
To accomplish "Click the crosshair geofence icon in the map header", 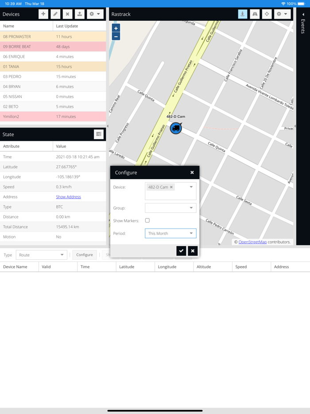I will pos(267,14).
